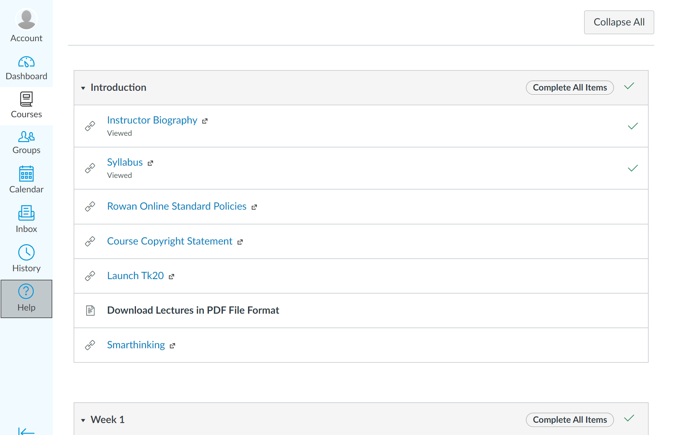Open the Calendar from the sidebar
The image size is (676, 435).
point(26,179)
